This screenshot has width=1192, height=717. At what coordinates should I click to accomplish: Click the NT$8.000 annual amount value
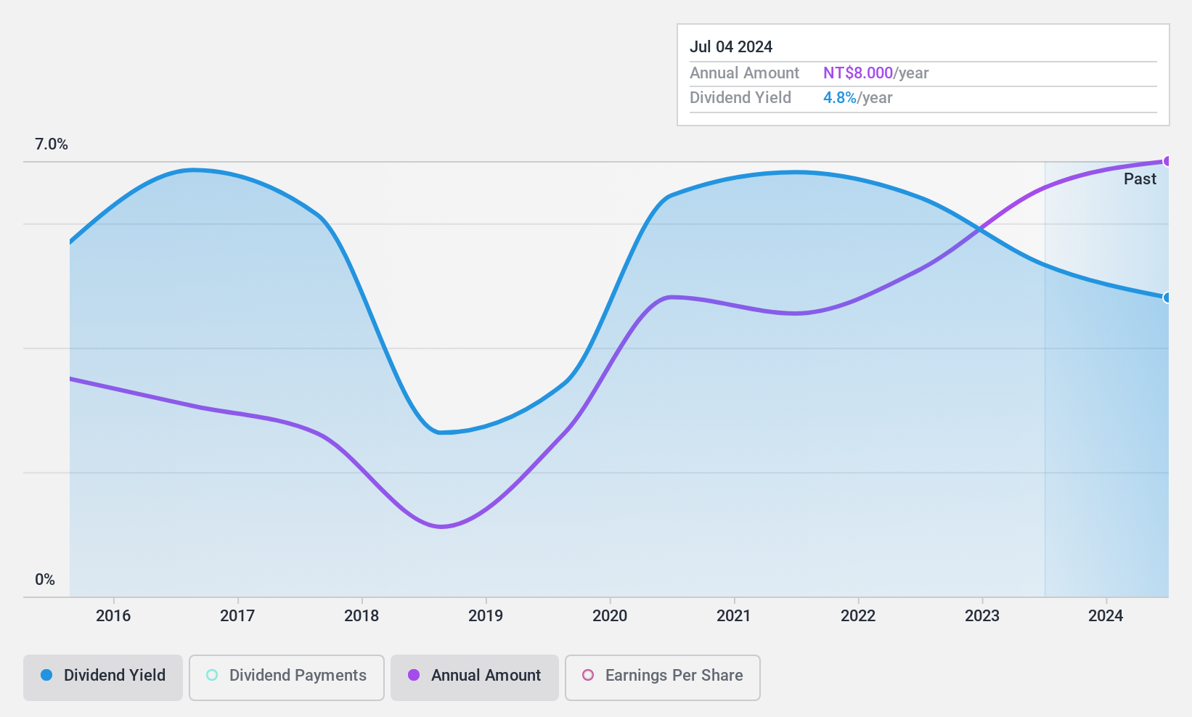858,73
